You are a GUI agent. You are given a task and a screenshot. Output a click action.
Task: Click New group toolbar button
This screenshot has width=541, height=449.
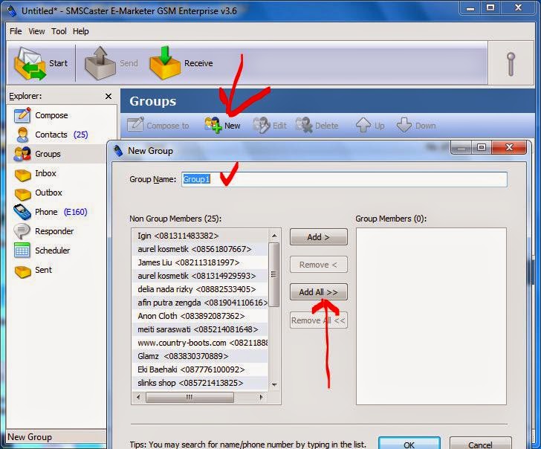(222, 126)
